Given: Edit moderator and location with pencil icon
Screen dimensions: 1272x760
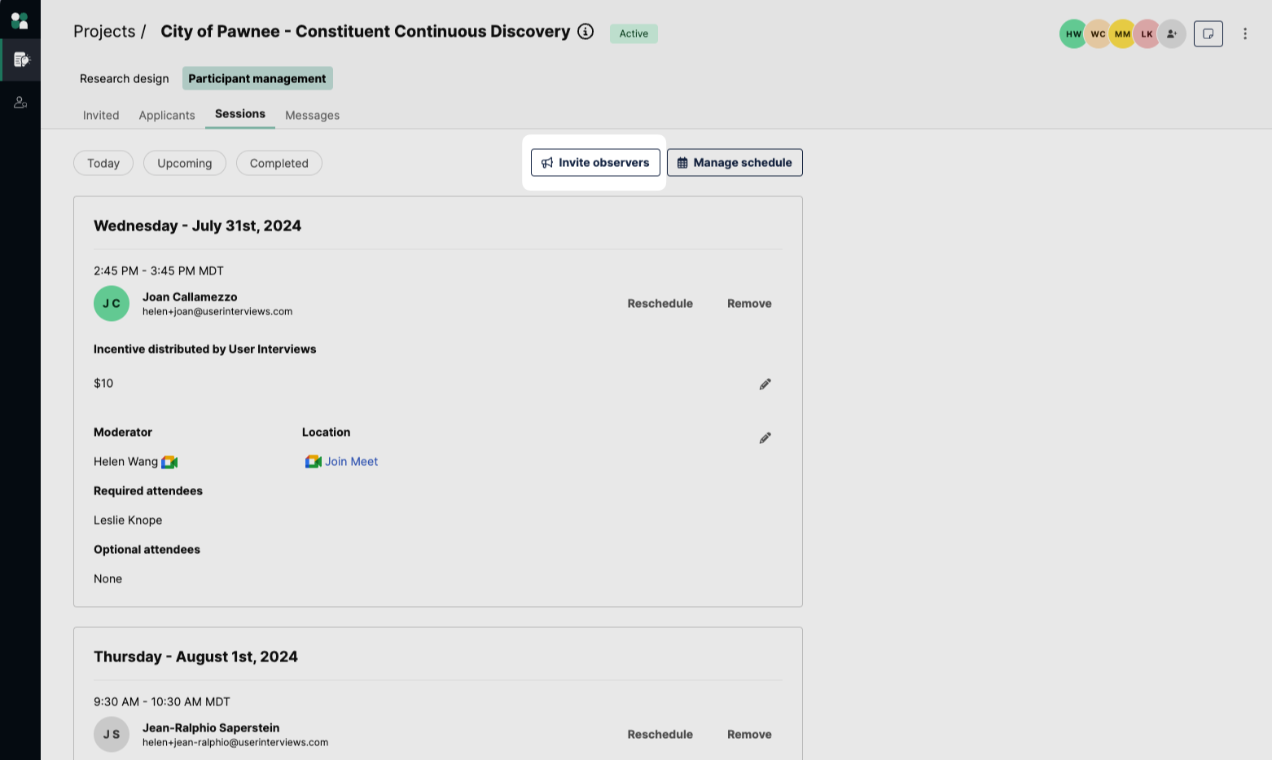Looking at the screenshot, I should [x=765, y=438].
